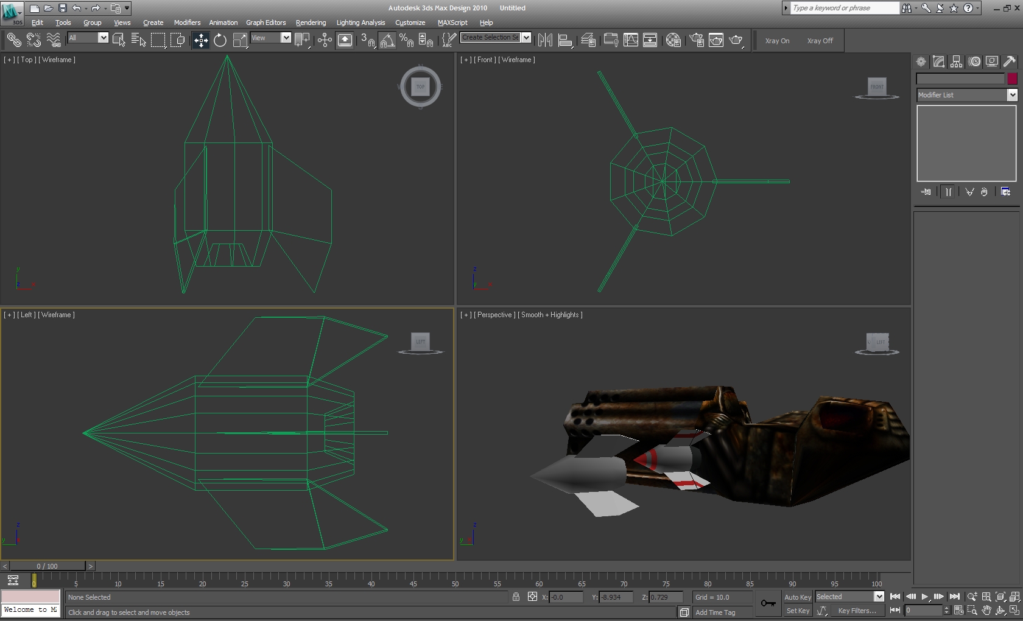1023x621 pixels.
Task: Open the Material Editor
Action: pos(673,41)
